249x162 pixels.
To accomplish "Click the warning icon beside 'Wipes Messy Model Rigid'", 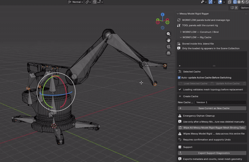I will (180, 134).
